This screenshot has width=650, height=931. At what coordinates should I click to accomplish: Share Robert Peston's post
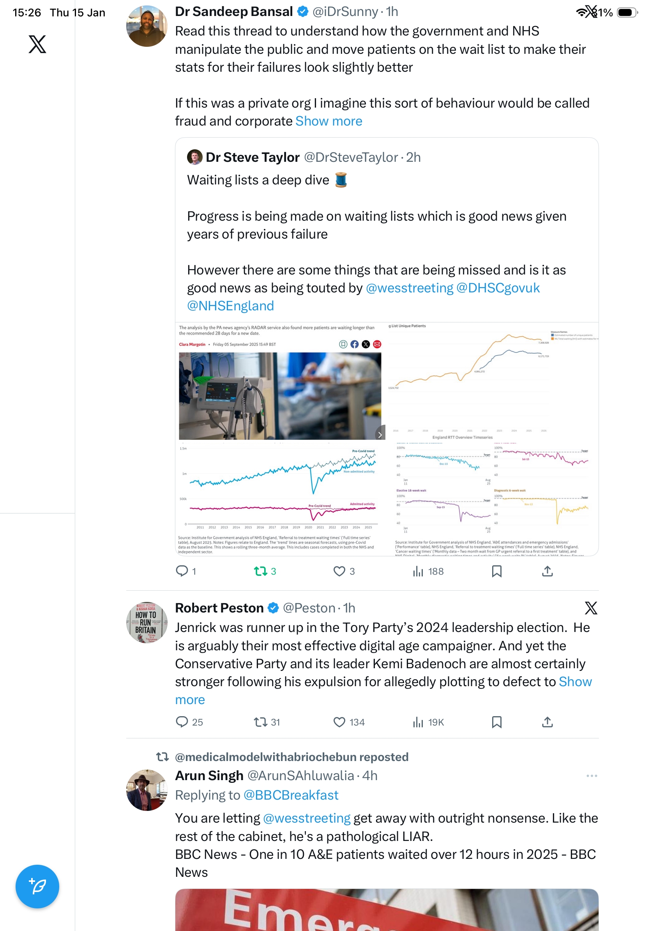pos(547,722)
